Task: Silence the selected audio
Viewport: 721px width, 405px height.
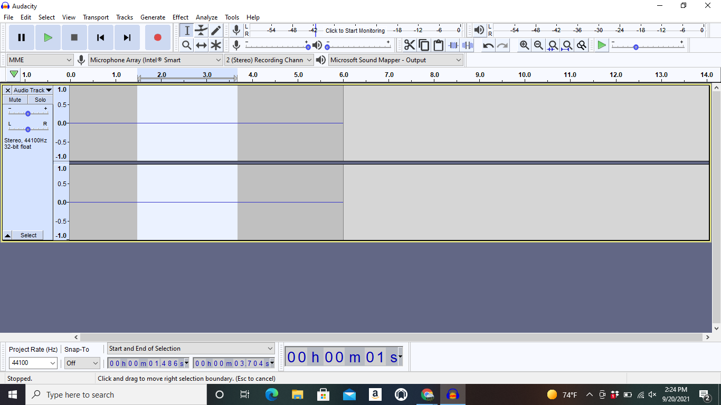Action: (x=467, y=45)
